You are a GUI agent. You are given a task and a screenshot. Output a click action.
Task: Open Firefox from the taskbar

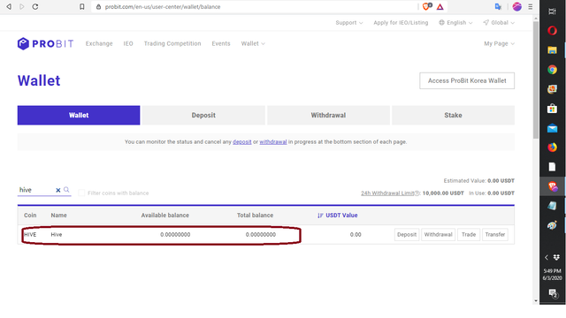(552, 148)
